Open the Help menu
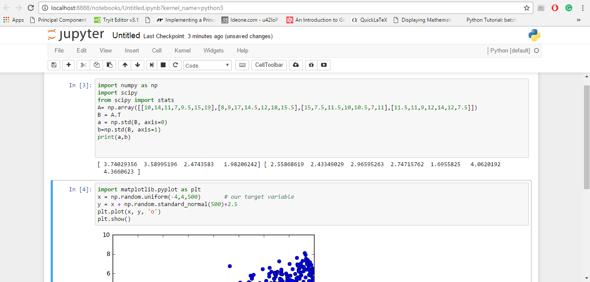Image resolution: width=590 pixels, height=282 pixels. (x=243, y=51)
